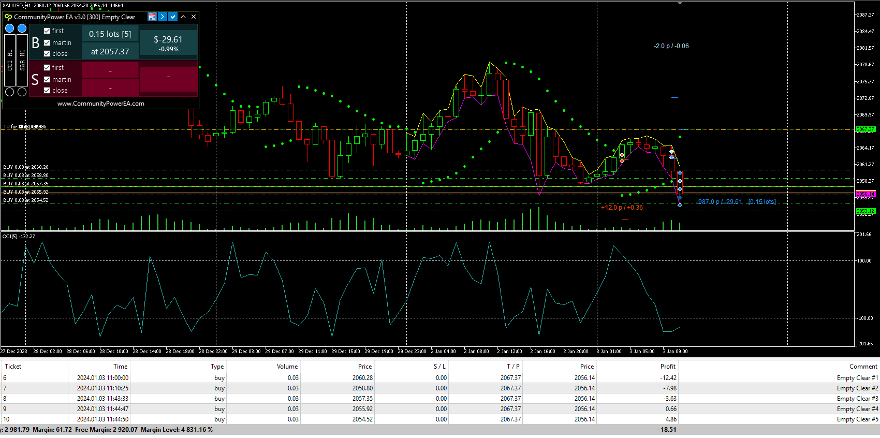
Task: Click the large S sell label
Action: [35, 79]
